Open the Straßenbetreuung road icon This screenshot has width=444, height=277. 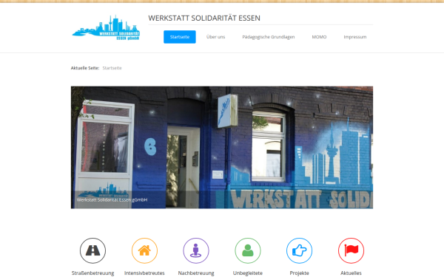92,250
